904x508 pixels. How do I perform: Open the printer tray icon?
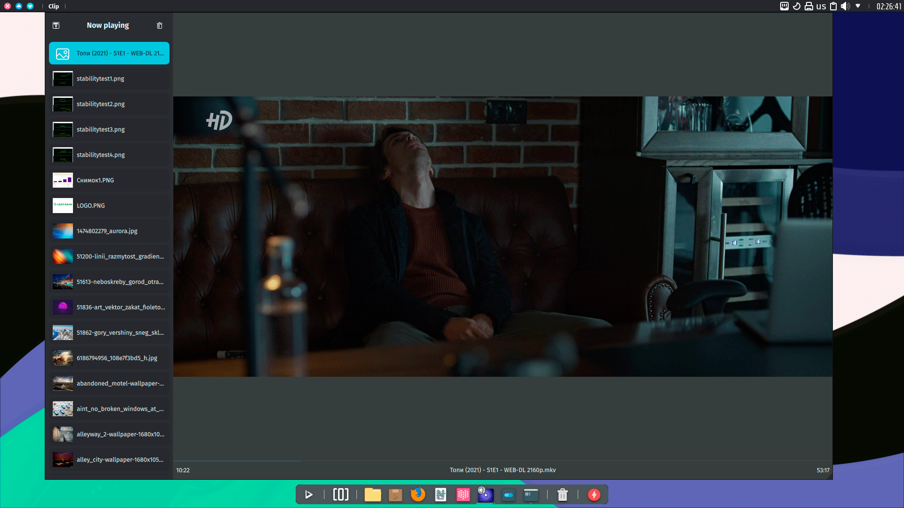pos(809,6)
